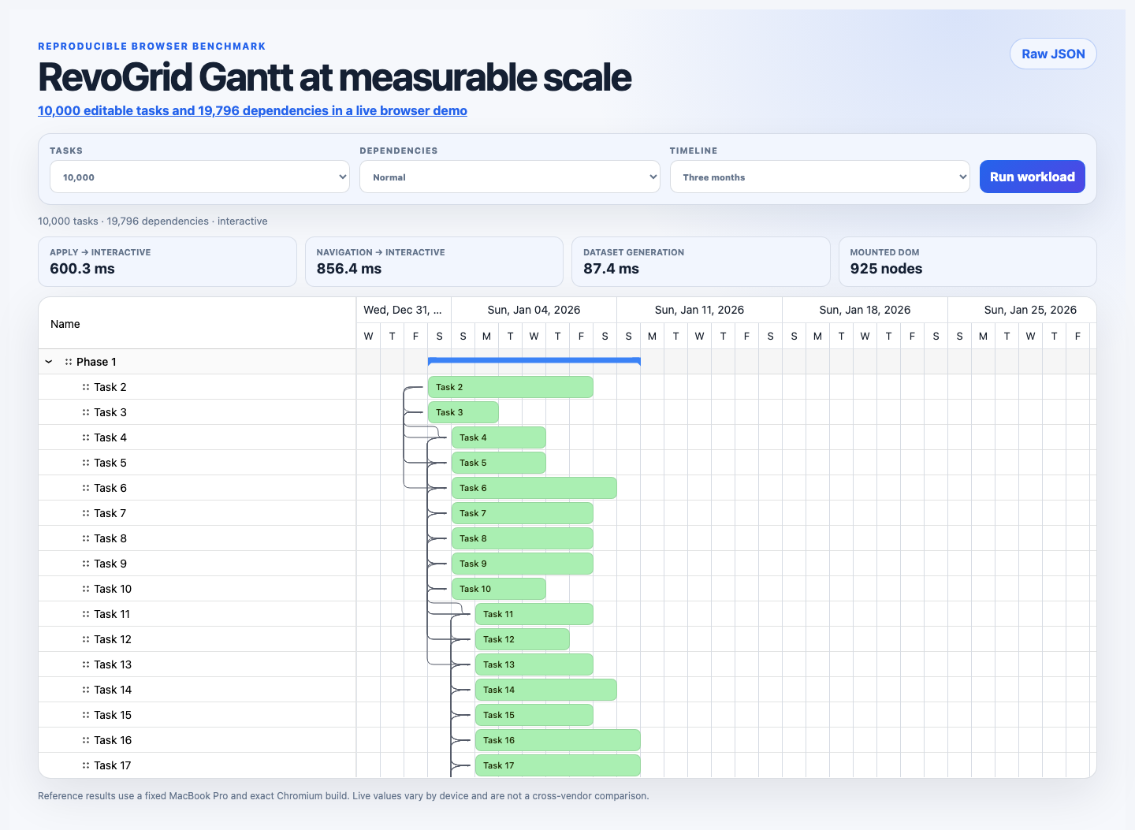Image resolution: width=1135 pixels, height=830 pixels.
Task: Click the Task 9 name cell
Action: click(197, 564)
